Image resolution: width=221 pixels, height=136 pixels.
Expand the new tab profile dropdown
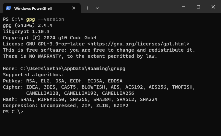tap(97, 8)
